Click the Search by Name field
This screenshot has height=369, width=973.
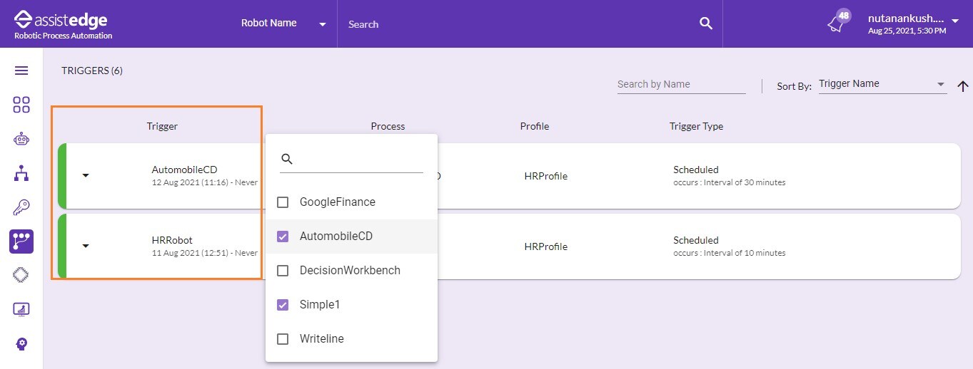click(x=680, y=85)
